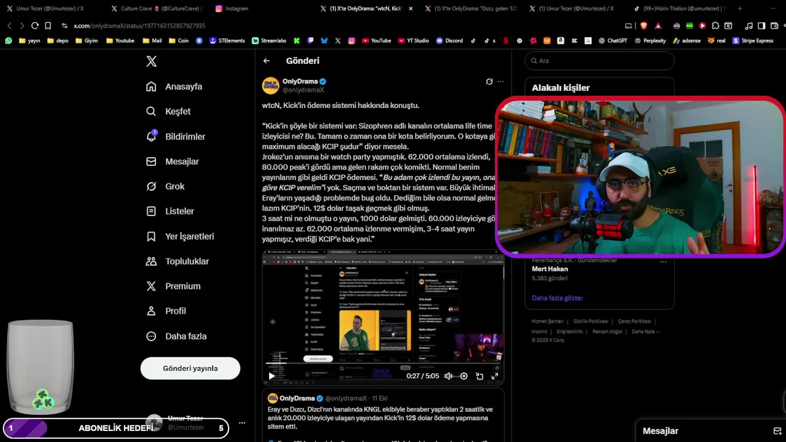Open post's more options menu
786x442 pixels.
coord(500,81)
